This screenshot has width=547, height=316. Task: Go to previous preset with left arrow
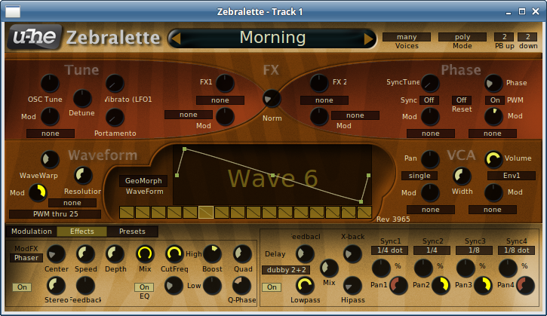pyautogui.click(x=176, y=38)
